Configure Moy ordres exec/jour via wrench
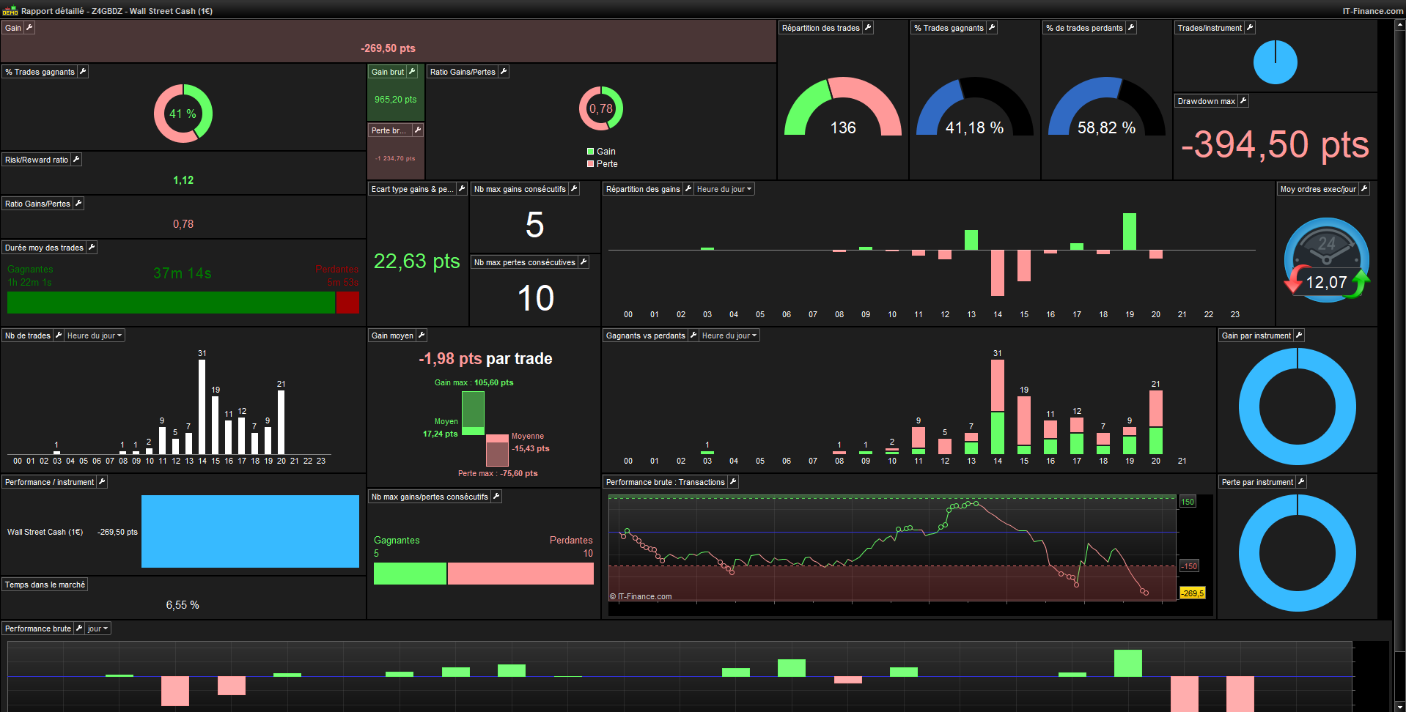Screen dimensions: 1406x712 (x=1364, y=189)
